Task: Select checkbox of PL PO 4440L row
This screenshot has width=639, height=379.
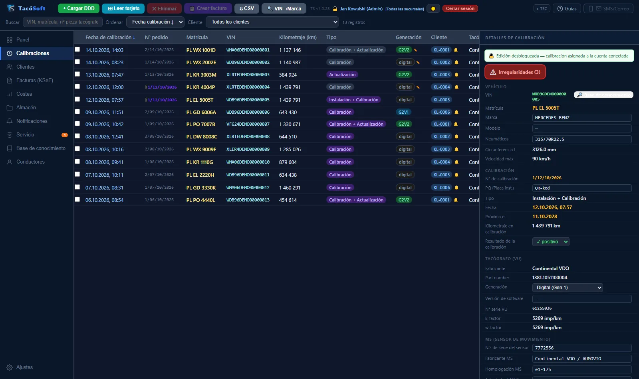Action: [x=77, y=199]
